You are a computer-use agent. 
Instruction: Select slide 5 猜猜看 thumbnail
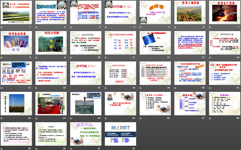[155, 12]
